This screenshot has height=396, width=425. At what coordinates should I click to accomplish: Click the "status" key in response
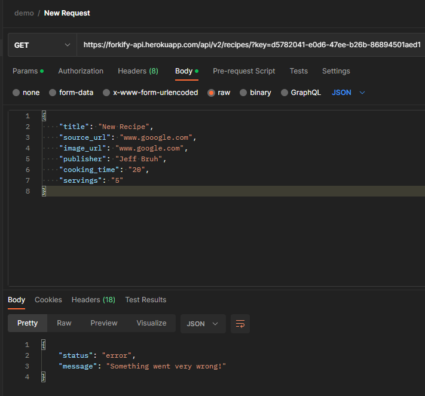coord(76,355)
